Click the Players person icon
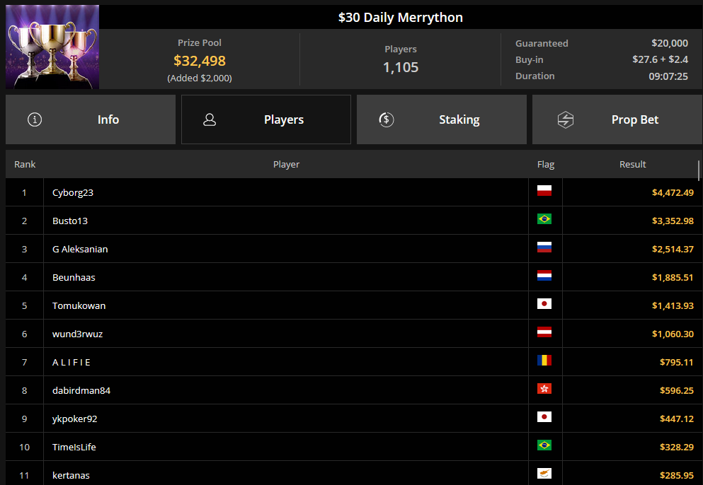Viewport: 703px width, 485px height. pos(210,119)
